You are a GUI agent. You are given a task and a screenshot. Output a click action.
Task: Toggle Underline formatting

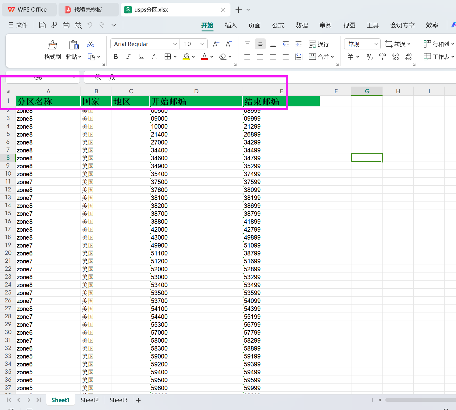(x=141, y=56)
